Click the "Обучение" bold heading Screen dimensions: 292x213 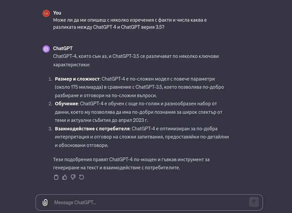click(66, 104)
